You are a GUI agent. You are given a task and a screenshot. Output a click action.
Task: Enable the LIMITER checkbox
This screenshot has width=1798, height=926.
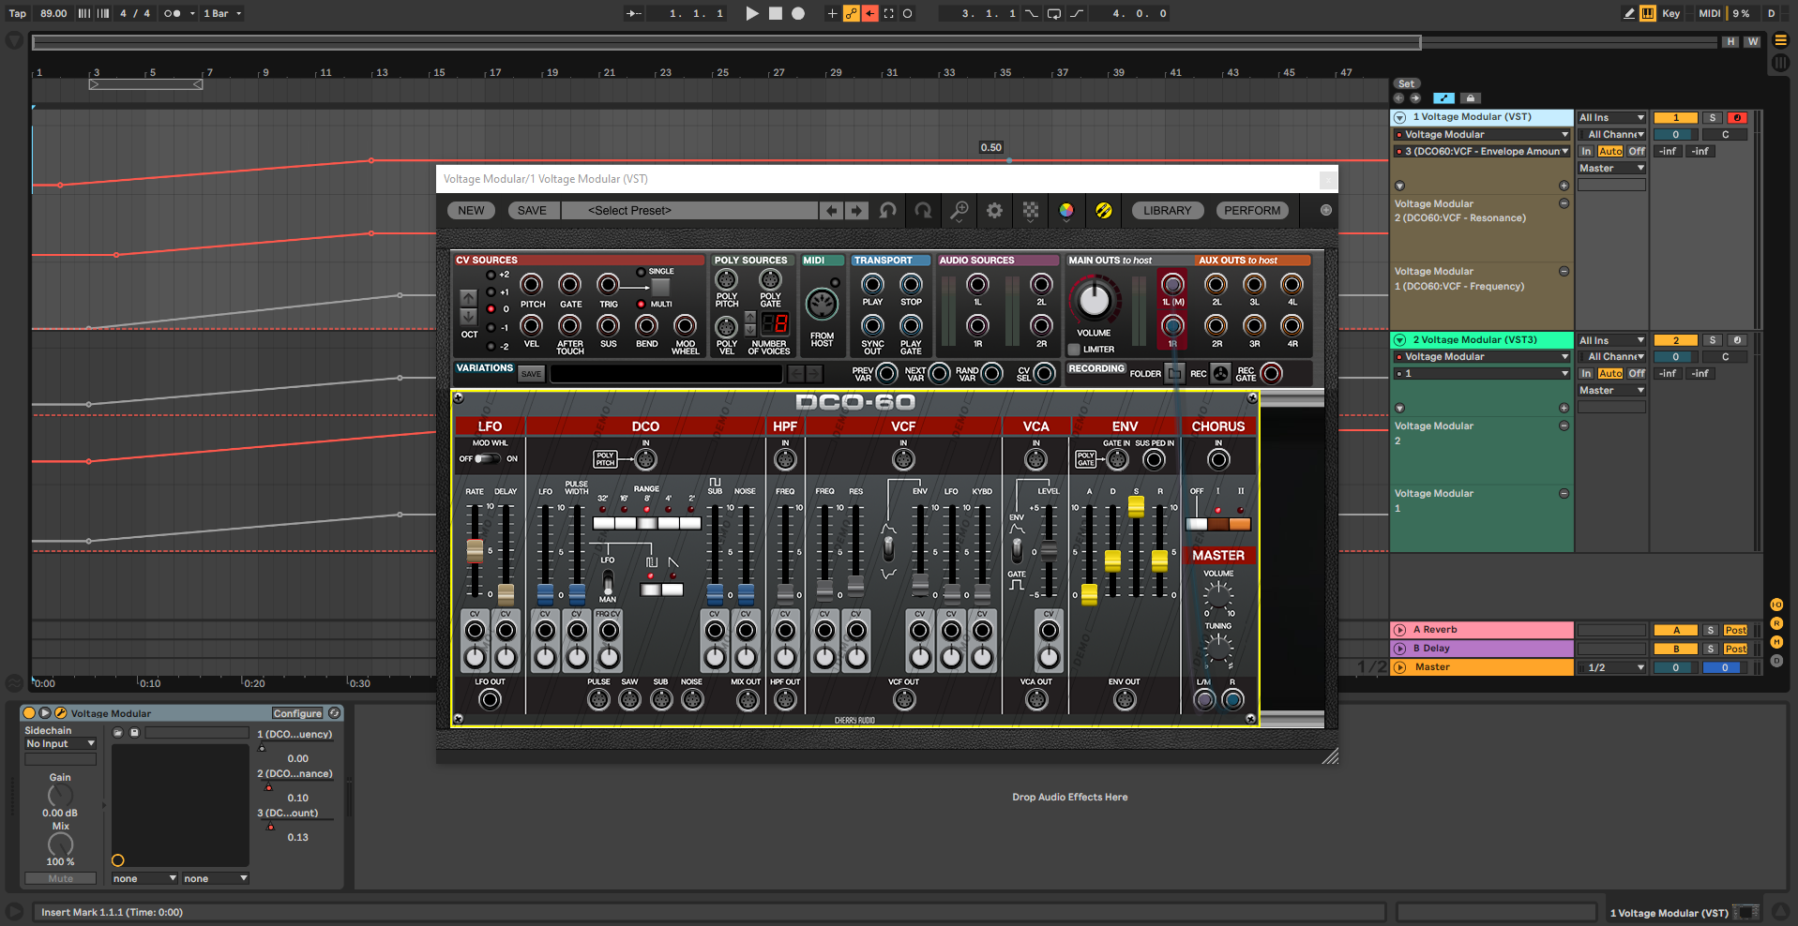(1075, 350)
